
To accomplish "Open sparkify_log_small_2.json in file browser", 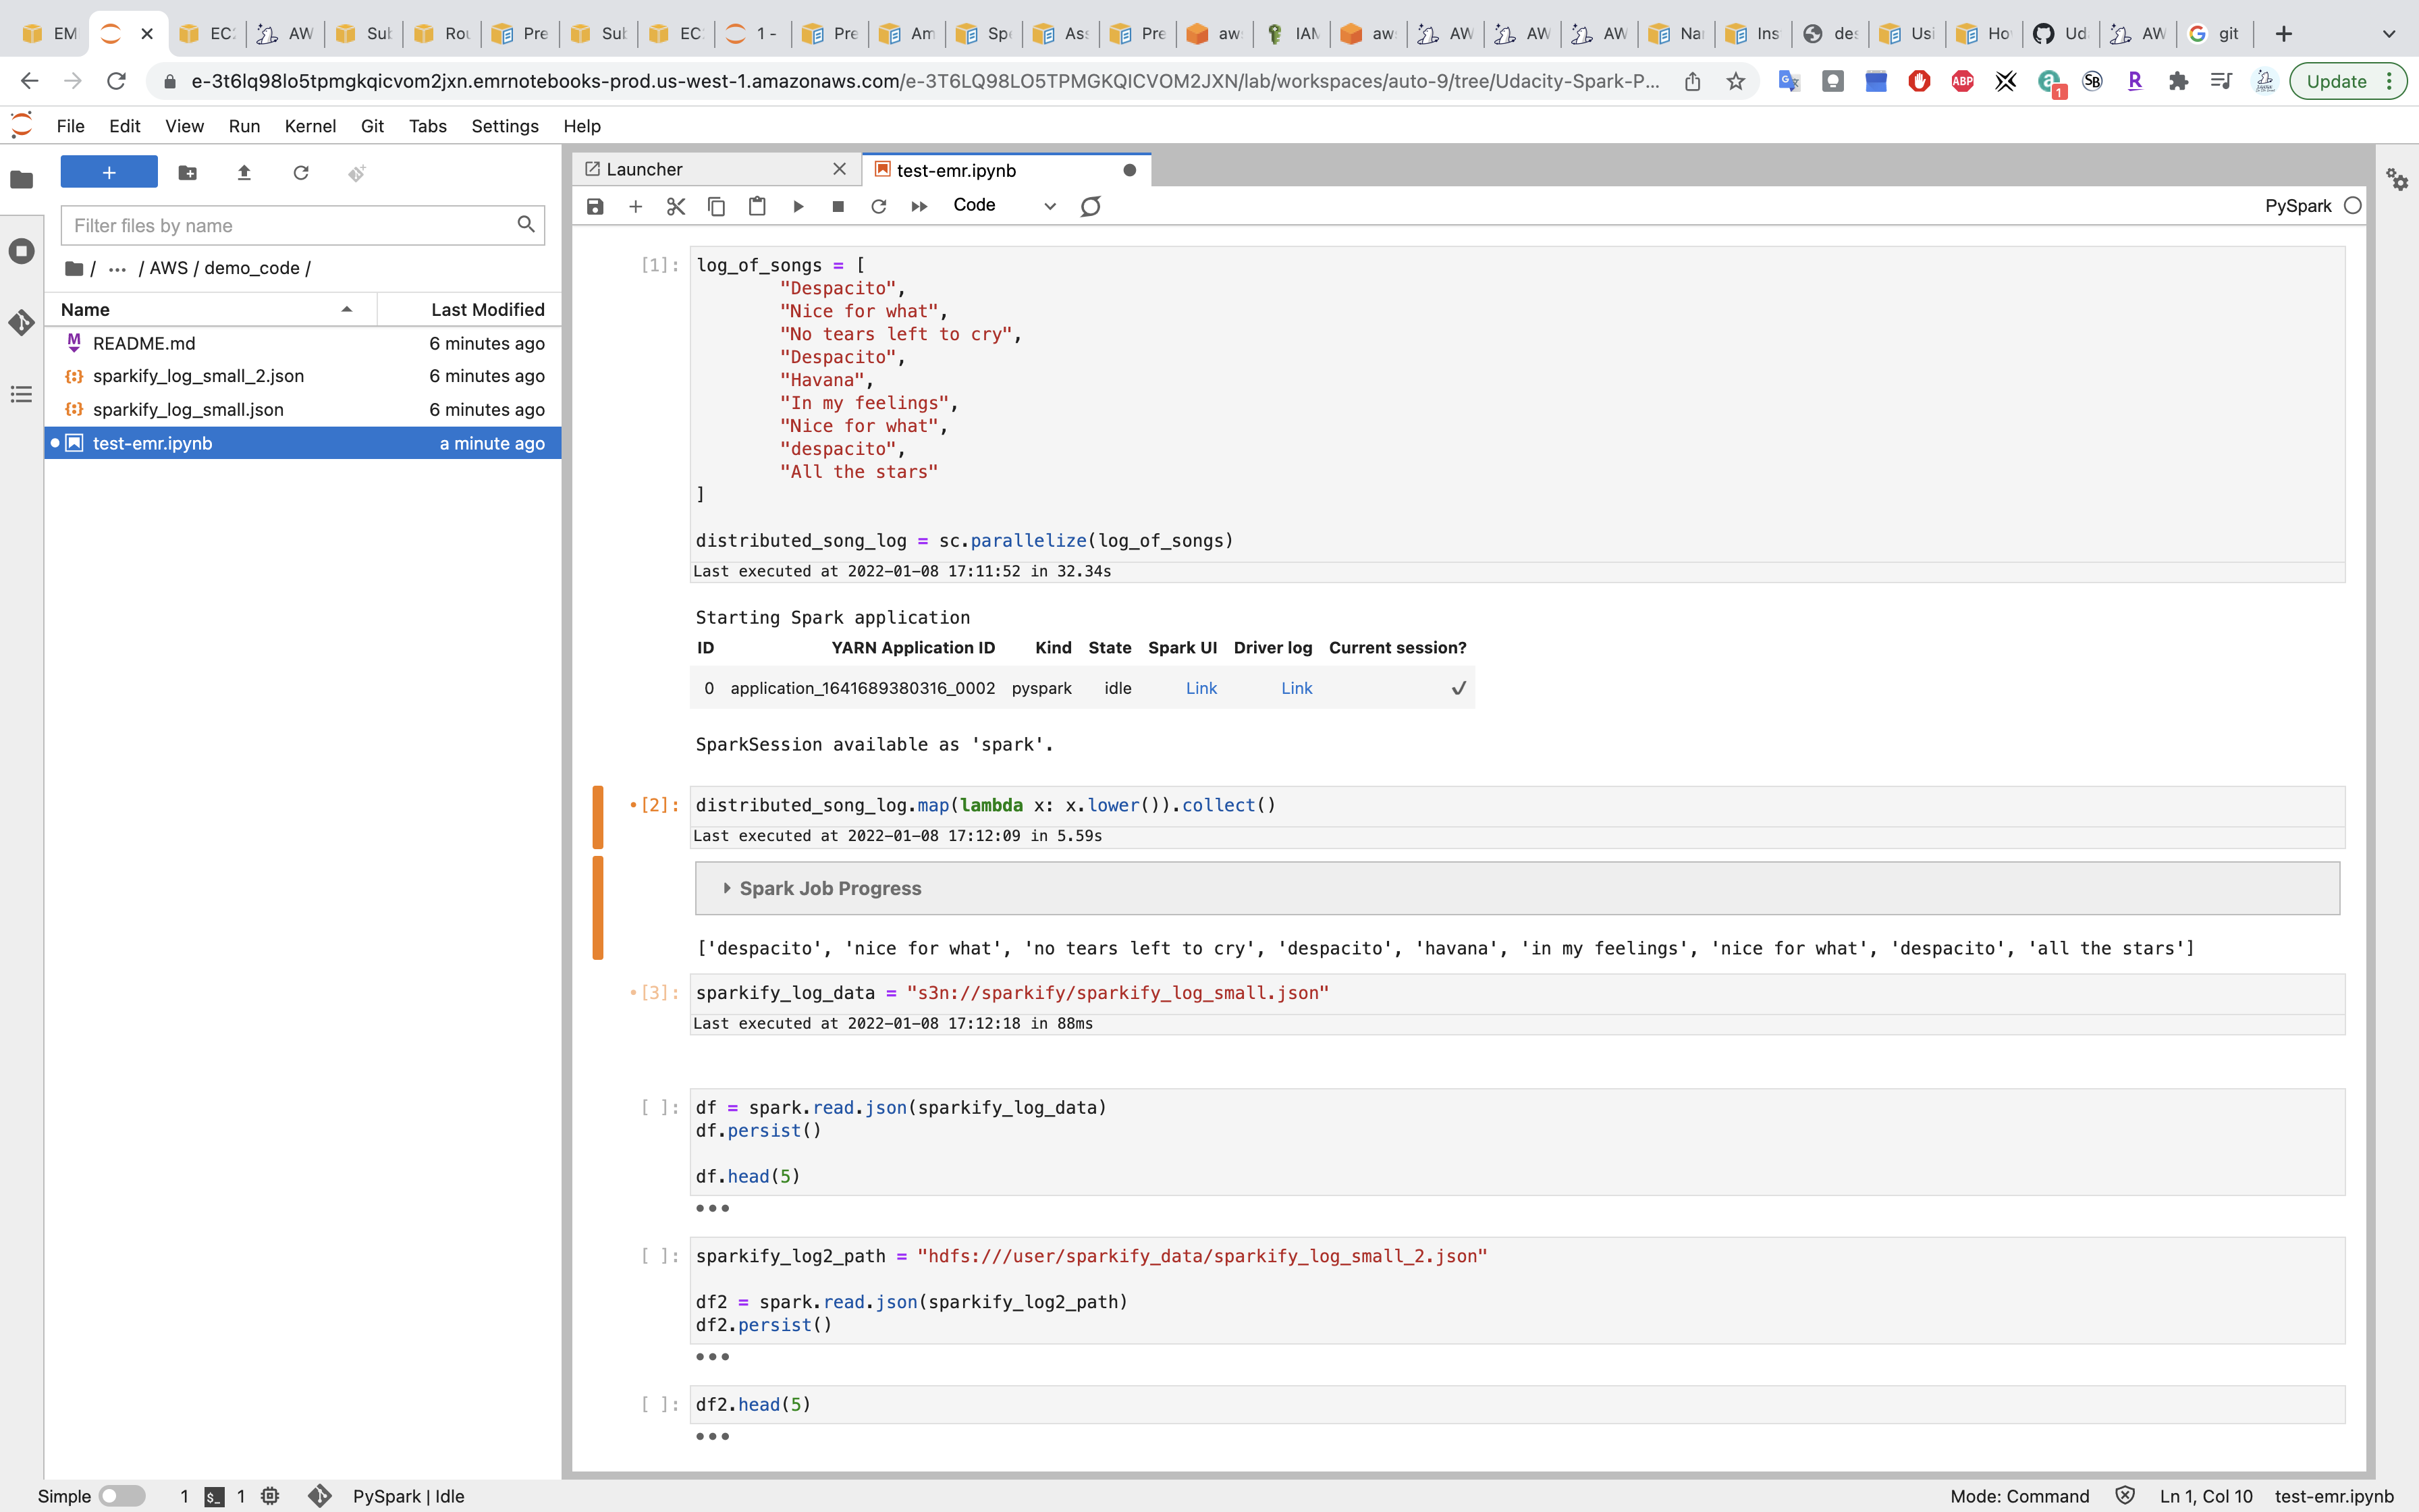I will [x=198, y=376].
